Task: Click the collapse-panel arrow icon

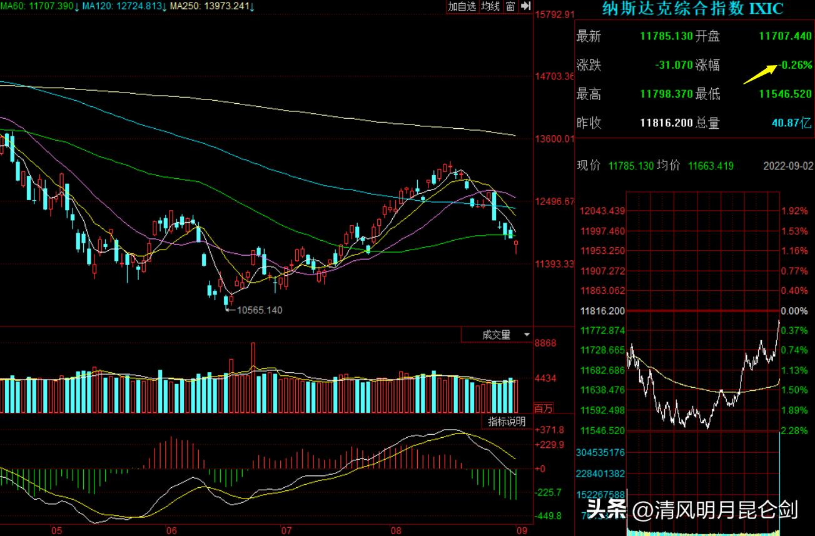Action: (525, 6)
